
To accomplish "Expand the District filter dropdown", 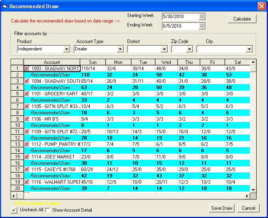I will tap(164, 49).
